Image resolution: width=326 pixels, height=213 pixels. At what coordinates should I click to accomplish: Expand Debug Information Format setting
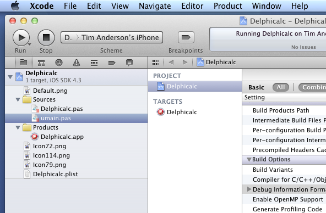pyautogui.click(x=249, y=189)
